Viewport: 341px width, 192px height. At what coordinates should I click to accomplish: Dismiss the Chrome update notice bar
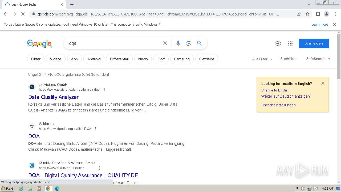point(335,25)
